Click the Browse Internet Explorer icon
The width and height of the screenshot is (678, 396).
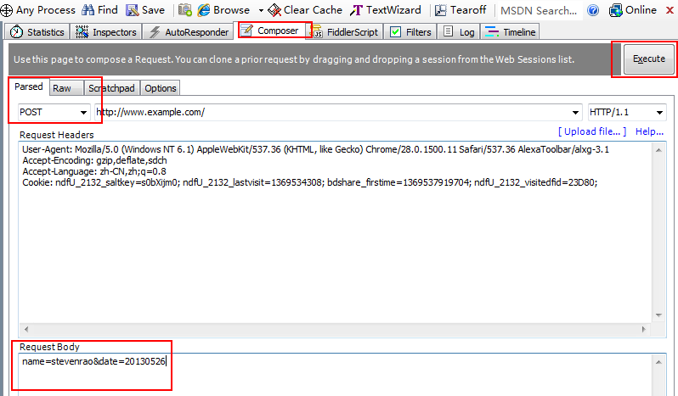click(x=204, y=10)
